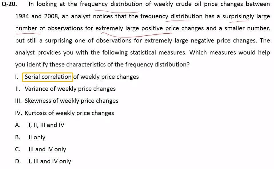This screenshot has width=274, height=169.
Task: Click the underlined word 'distribution' in line two
Action: [x=186, y=17]
